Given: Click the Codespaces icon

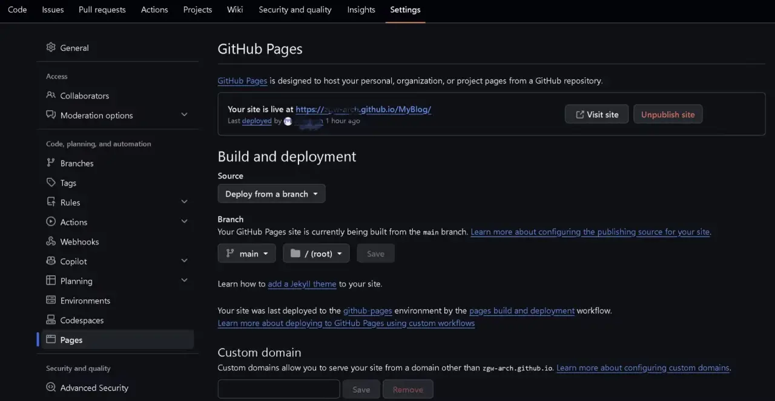Looking at the screenshot, I should [51, 320].
